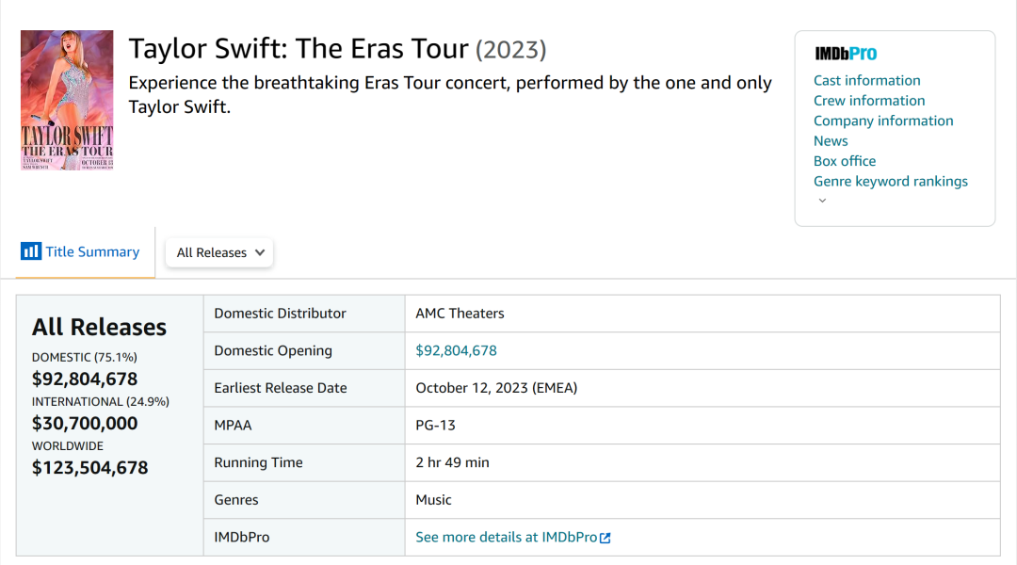Screen dimensions: 1017x565
Task: Click the Title Summary bar chart icon
Action: coord(31,251)
